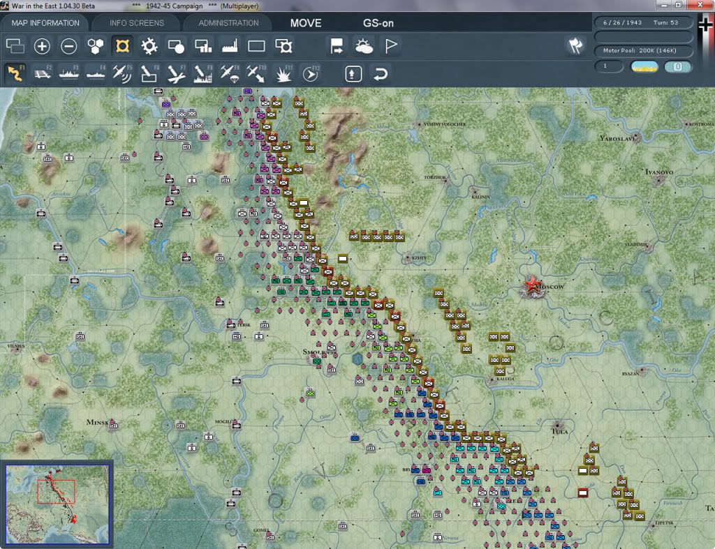The width and height of the screenshot is (715, 549).
Task: Toggle the hex grid display icon
Action: (95, 46)
